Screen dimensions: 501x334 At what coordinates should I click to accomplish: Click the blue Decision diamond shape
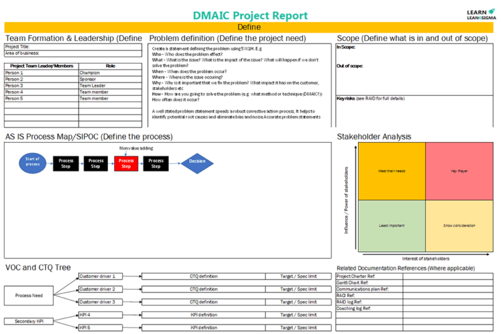point(197,161)
